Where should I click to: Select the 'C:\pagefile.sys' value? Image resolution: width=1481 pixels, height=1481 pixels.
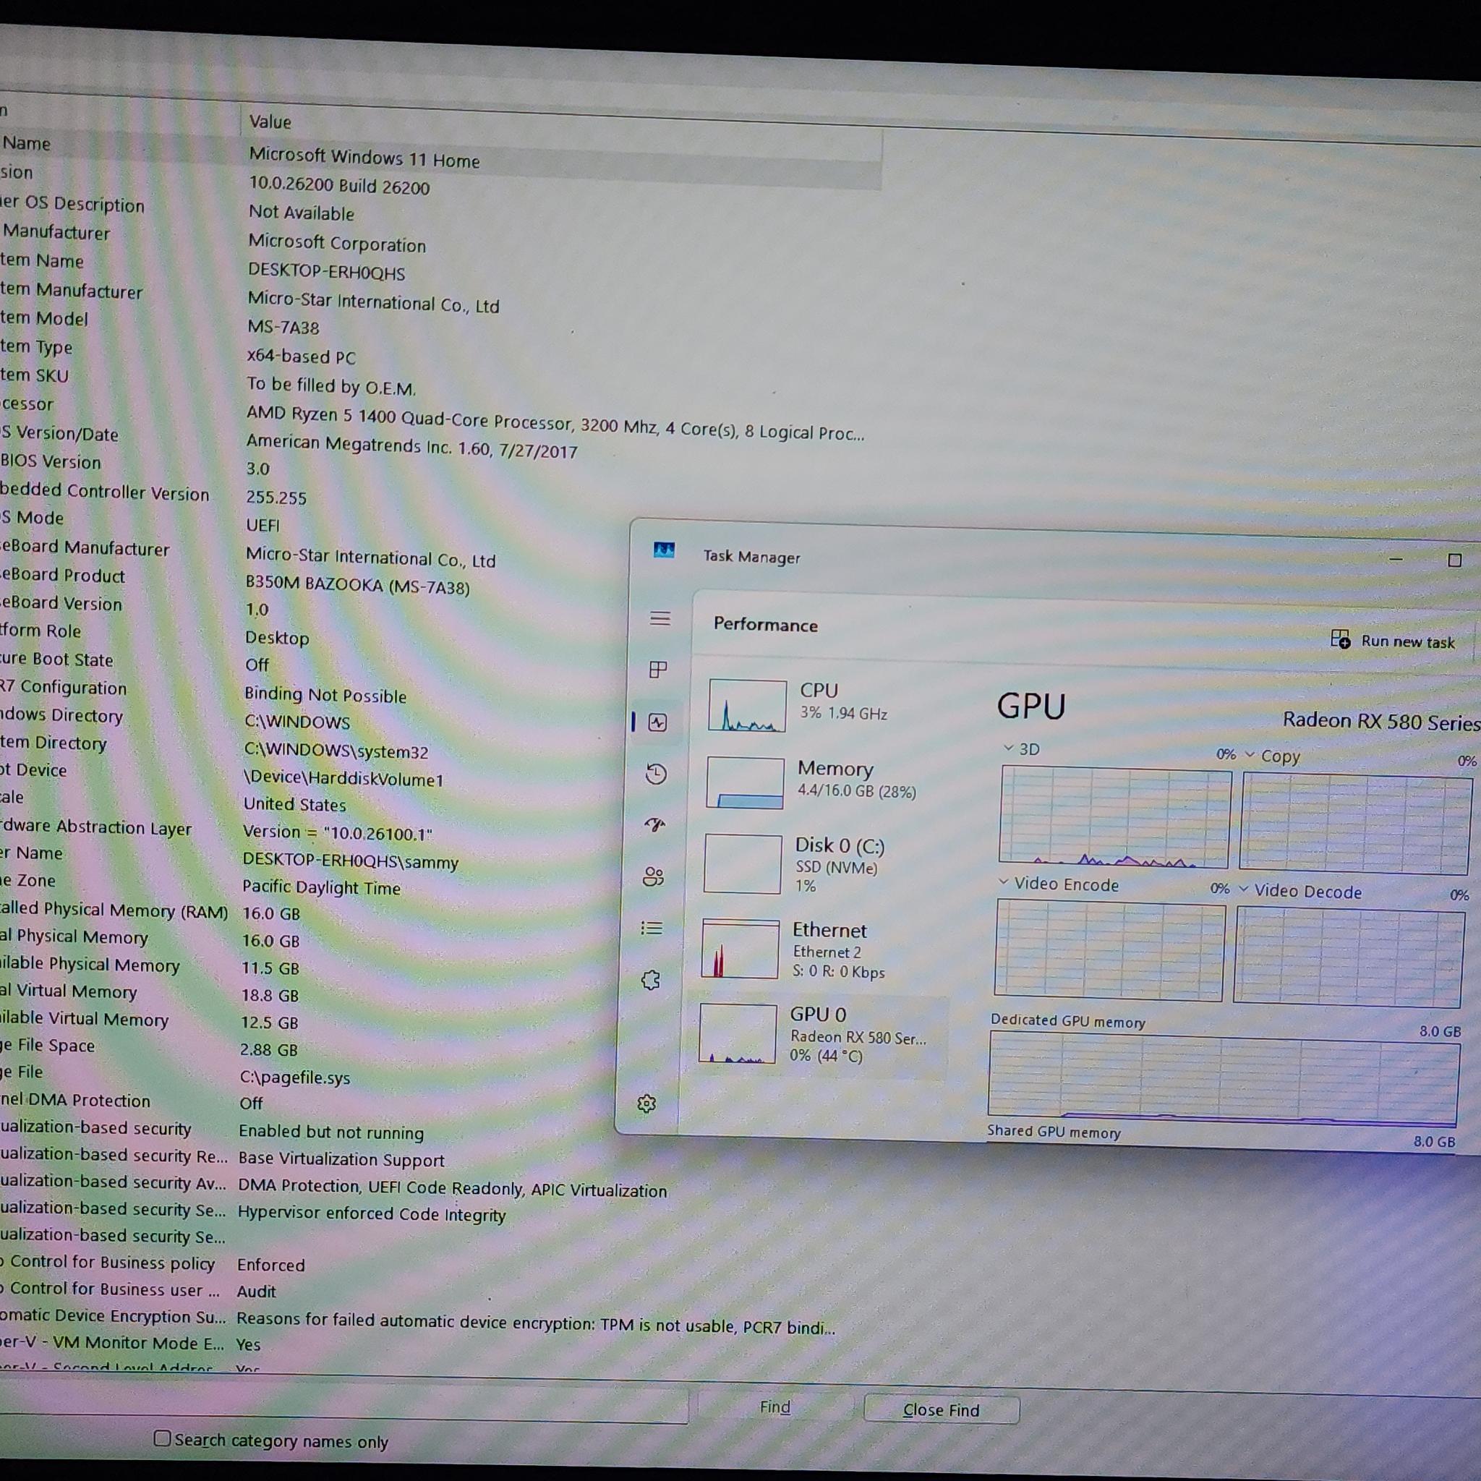pos(295,1077)
